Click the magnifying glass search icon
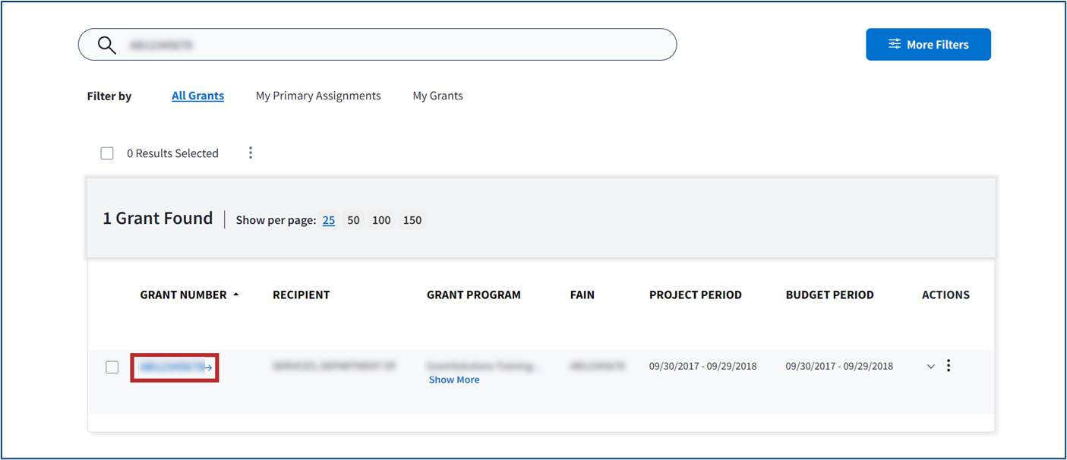Viewport: 1067px width, 460px height. tap(107, 46)
